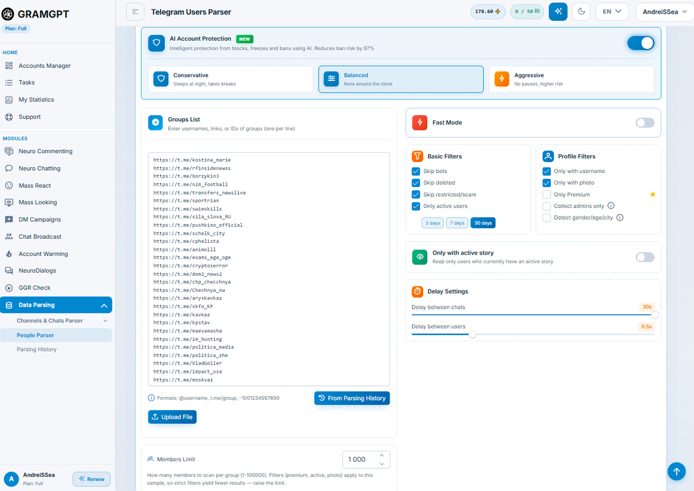
Task: Click the Neuro Chatting bubble icon
Action: [x=9, y=168]
